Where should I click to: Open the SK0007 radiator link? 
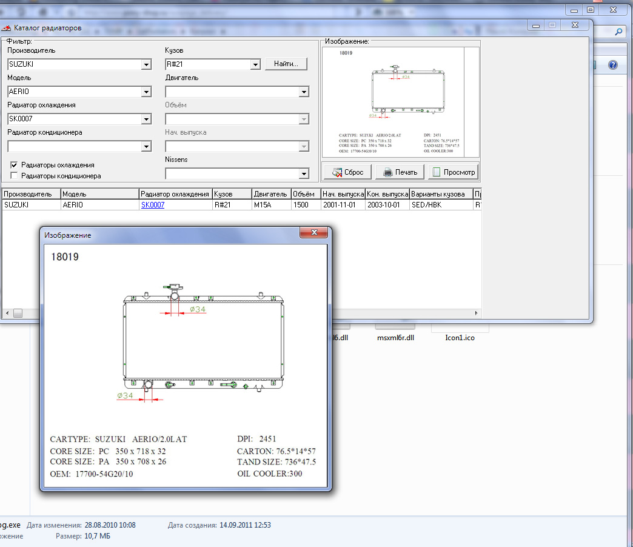(153, 205)
